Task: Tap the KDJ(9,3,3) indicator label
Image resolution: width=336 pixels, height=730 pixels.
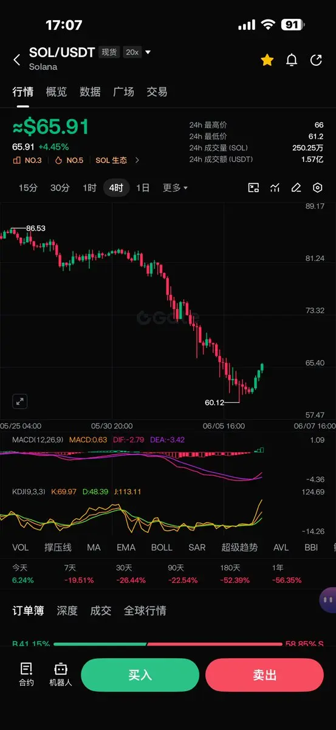Action: [x=29, y=492]
